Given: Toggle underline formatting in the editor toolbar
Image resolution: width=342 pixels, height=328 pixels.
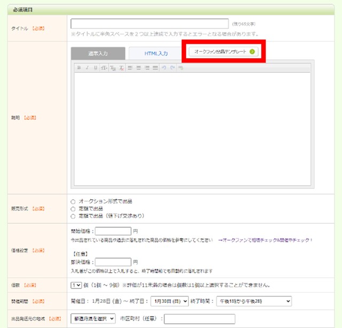Looking at the screenshot, I should click(x=95, y=68).
